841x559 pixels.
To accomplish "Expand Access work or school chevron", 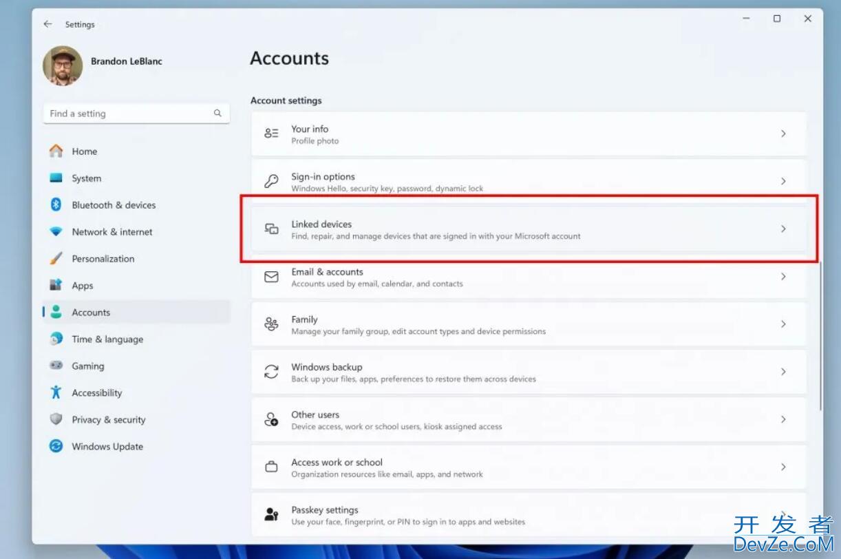I will [x=783, y=467].
